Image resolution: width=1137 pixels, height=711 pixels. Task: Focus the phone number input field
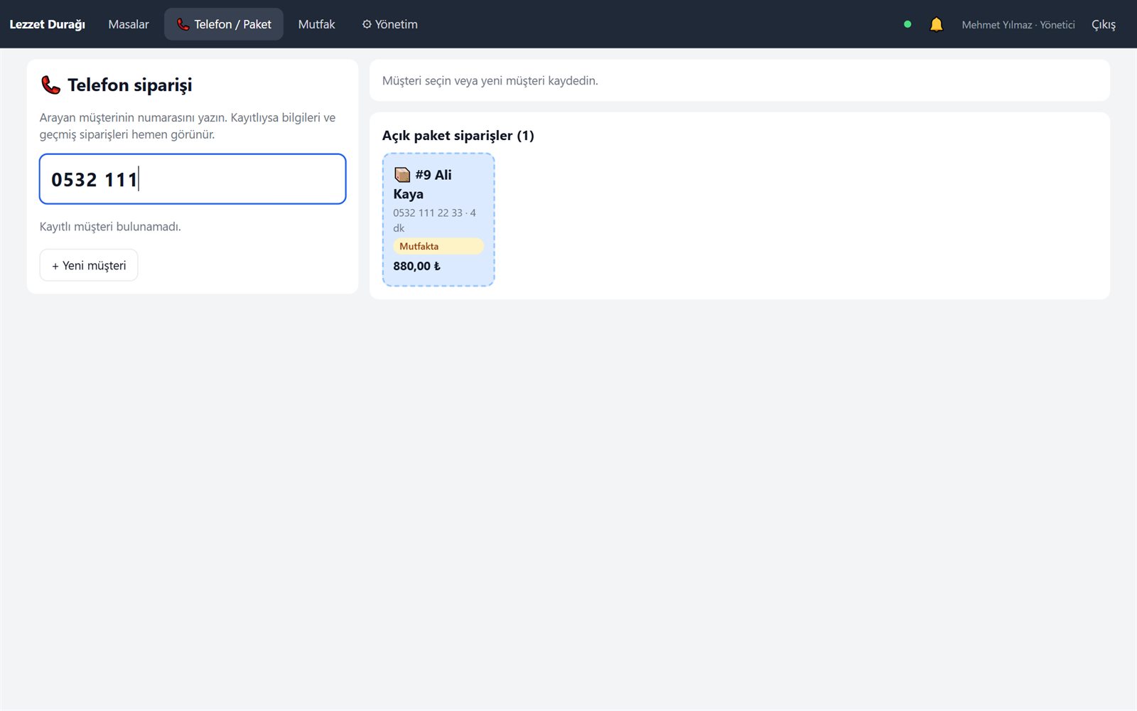click(x=193, y=179)
